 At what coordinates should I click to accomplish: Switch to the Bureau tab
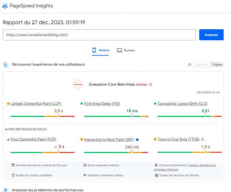[x=126, y=50]
